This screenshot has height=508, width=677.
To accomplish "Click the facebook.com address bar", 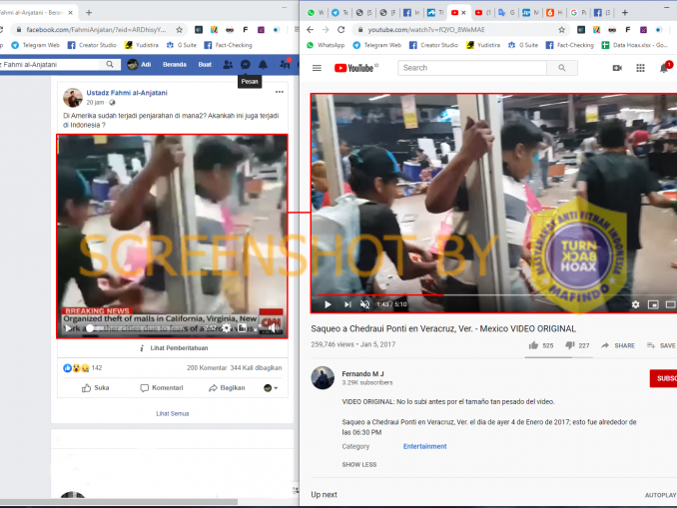I will click(x=96, y=30).
